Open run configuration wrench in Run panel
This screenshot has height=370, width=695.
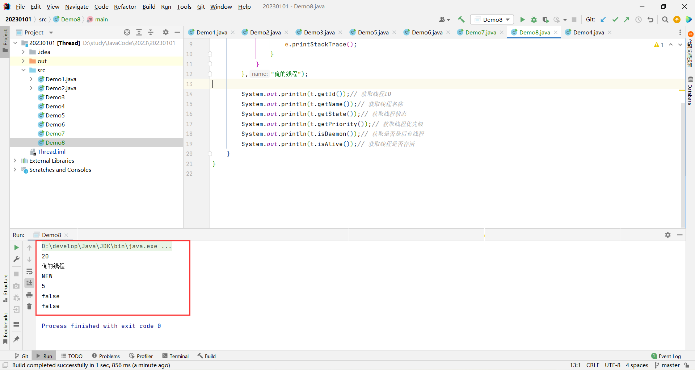click(16, 259)
